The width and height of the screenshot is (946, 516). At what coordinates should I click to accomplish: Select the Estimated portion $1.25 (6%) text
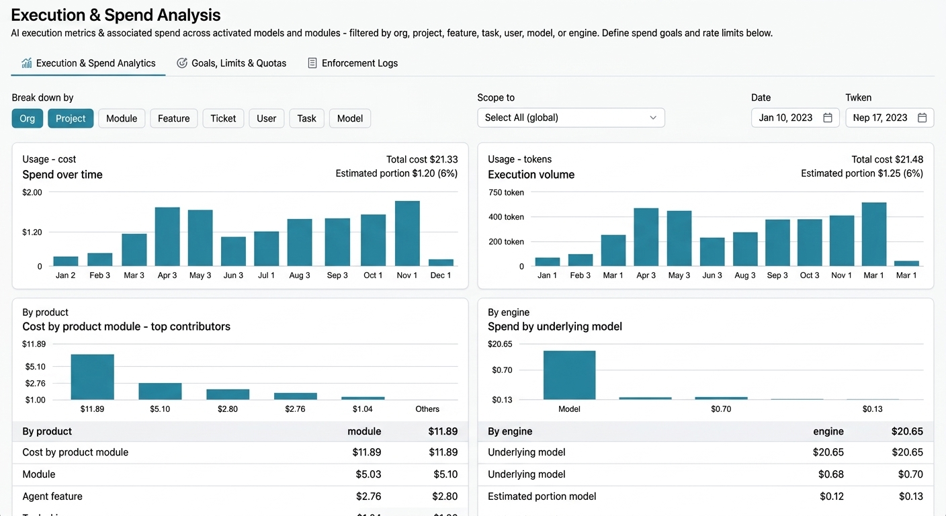point(862,173)
